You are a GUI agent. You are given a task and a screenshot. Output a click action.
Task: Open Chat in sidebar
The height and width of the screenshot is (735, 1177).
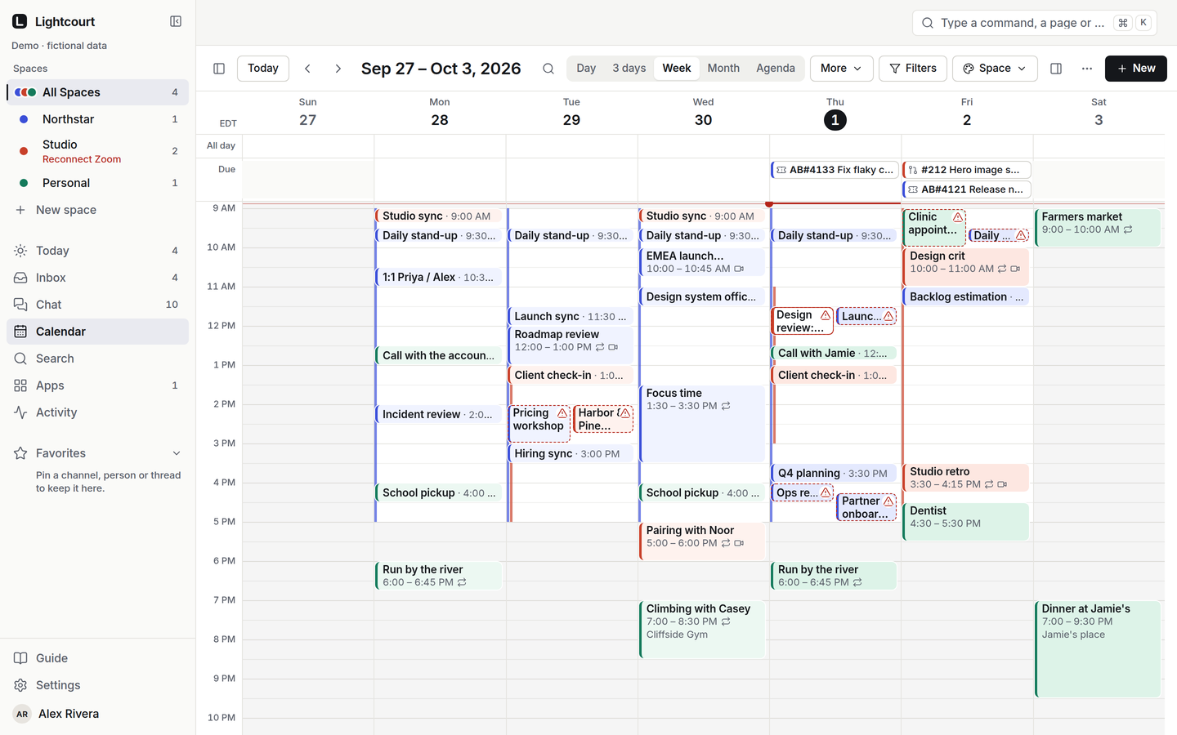[x=97, y=305]
